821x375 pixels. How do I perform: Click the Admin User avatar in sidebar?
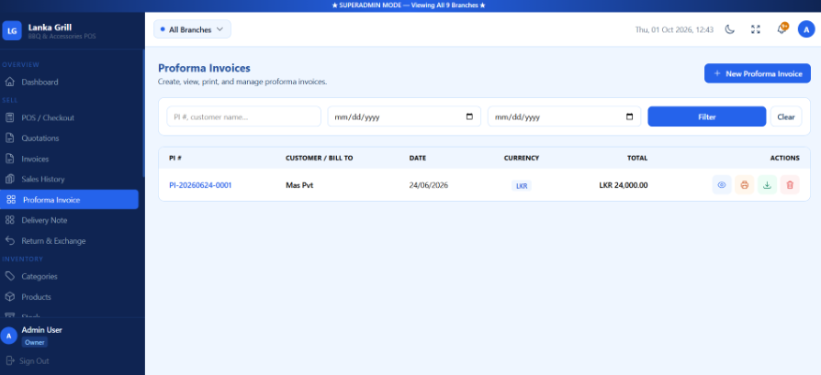click(9, 336)
